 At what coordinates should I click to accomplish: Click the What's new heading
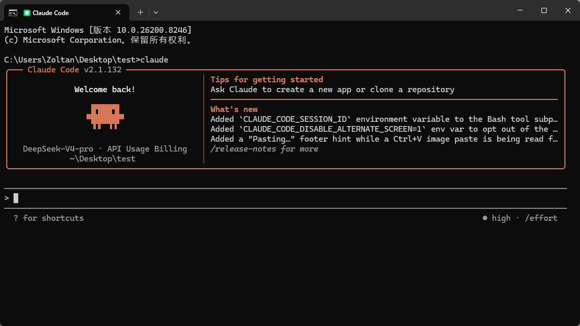tap(234, 109)
